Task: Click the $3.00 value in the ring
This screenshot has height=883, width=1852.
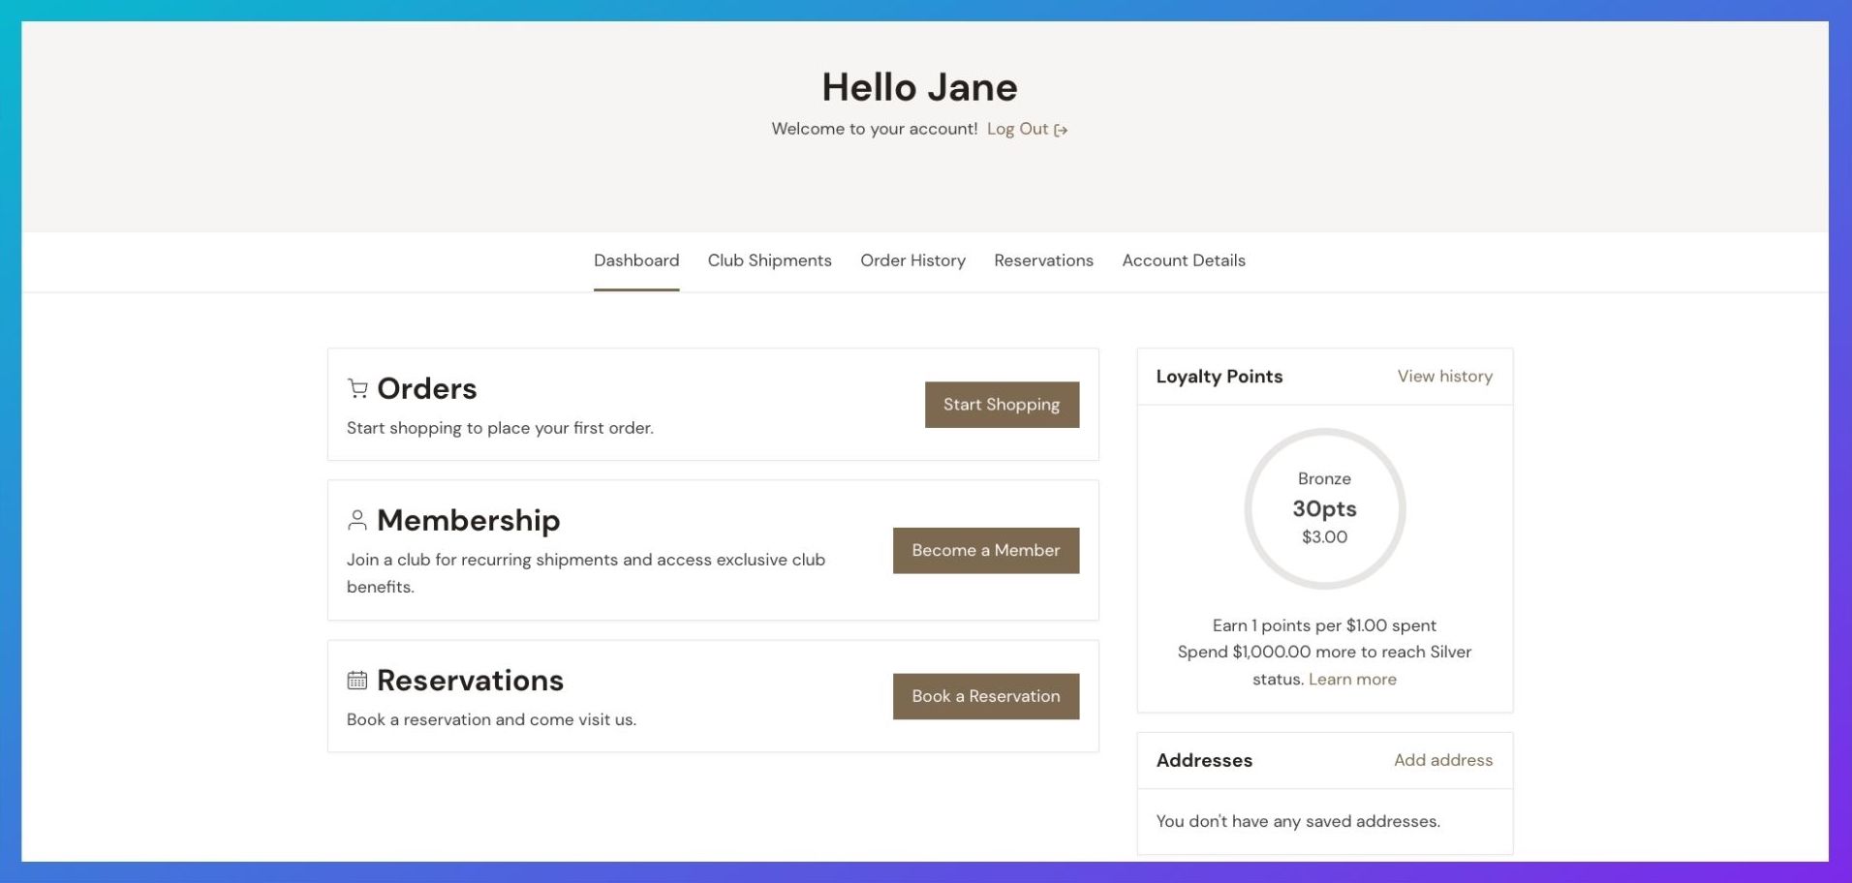Action: point(1324,537)
